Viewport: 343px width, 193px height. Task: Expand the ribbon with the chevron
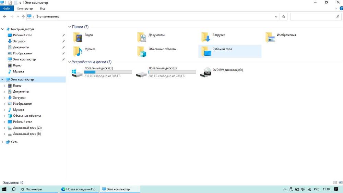(x=336, y=8)
